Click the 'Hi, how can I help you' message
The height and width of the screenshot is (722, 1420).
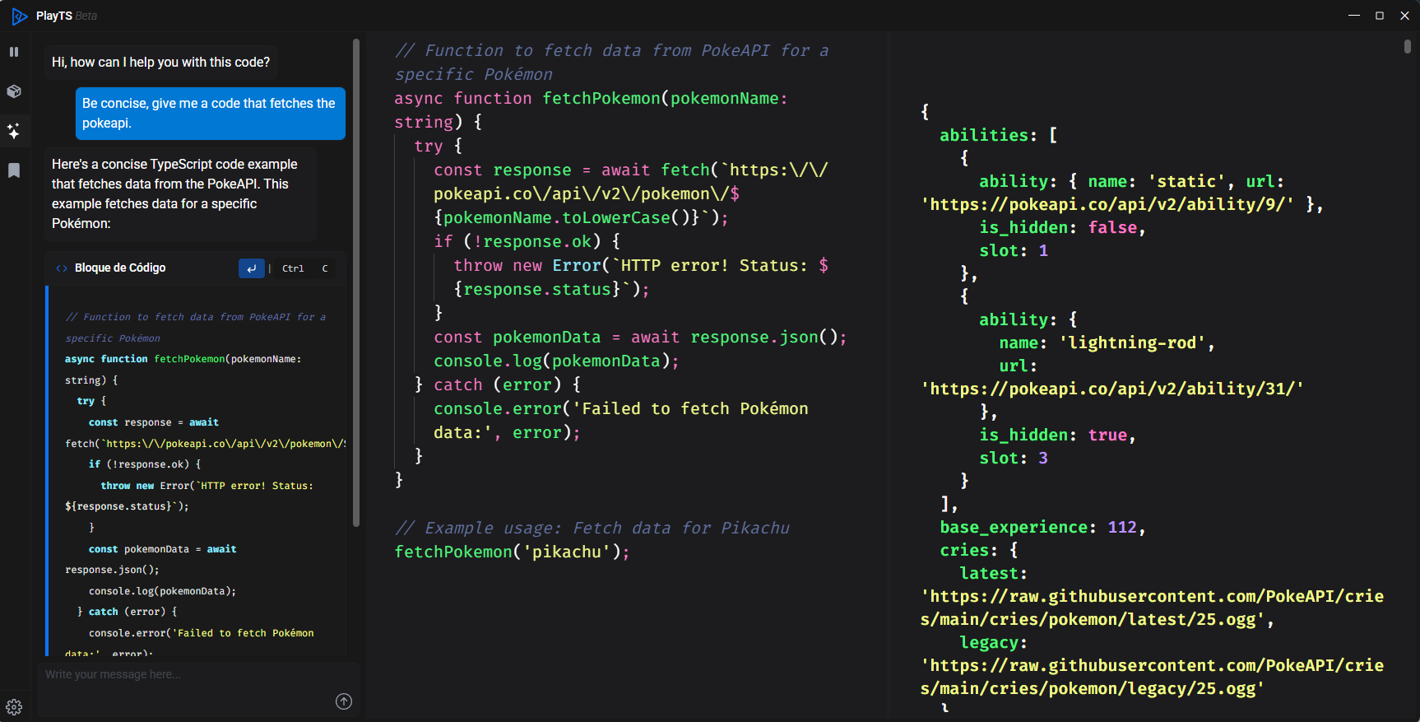161,63
